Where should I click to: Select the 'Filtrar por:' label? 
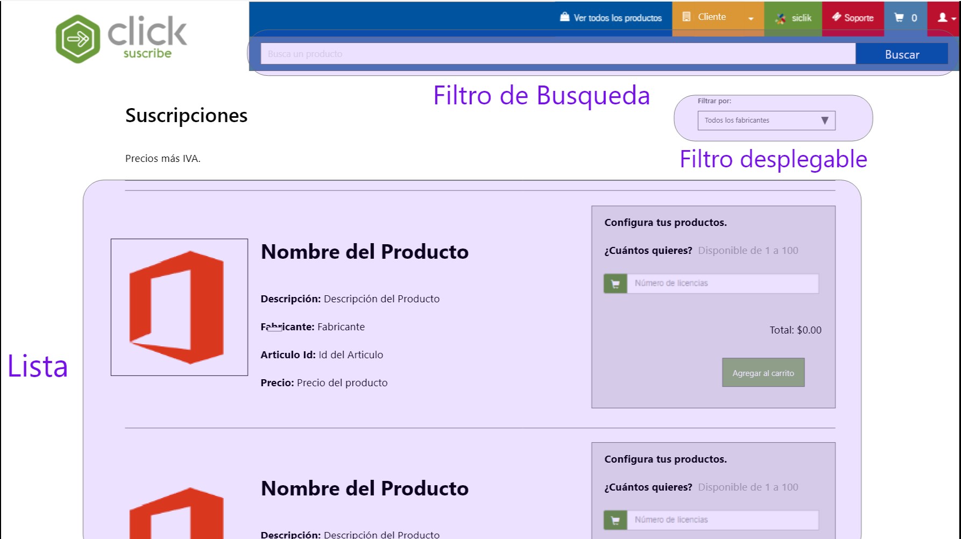pyautogui.click(x=715, y=101)
